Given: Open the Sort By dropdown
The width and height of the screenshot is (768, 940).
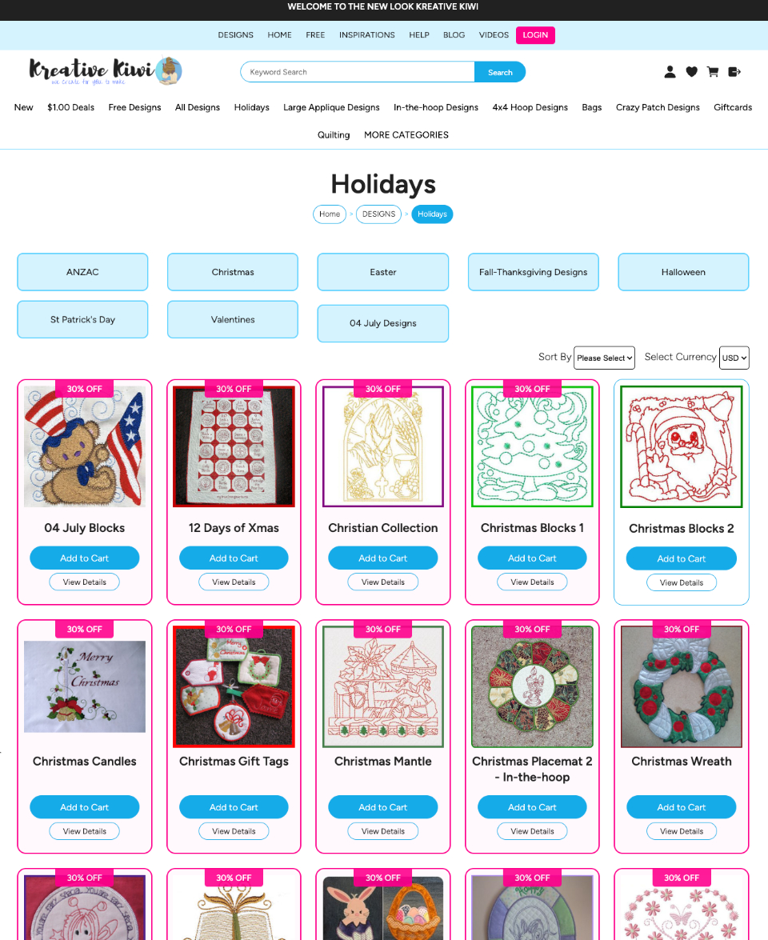Looking at the screenshot, I should click(604, 358).
